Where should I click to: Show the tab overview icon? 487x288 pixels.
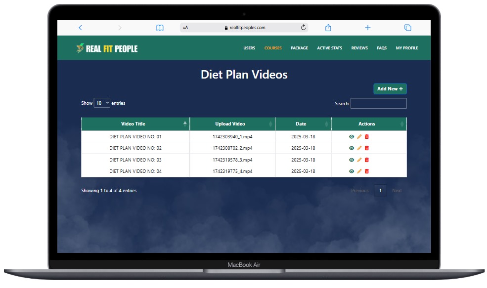(x=408, y=28)
